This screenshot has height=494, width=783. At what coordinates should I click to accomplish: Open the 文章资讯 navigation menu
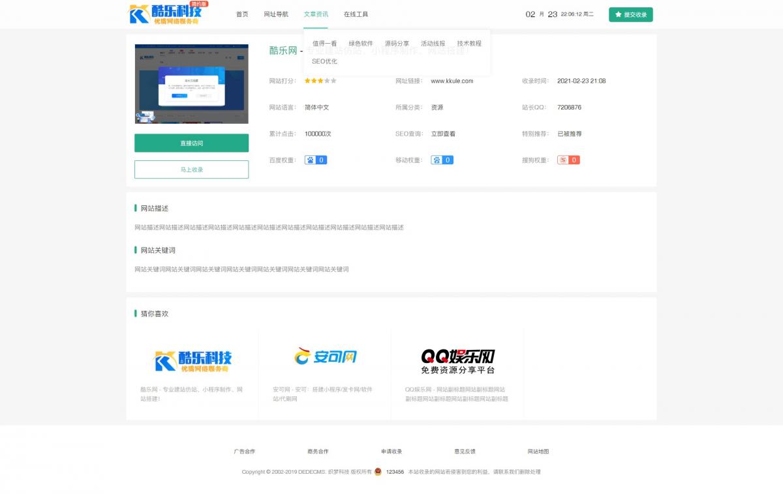(316, 14)
